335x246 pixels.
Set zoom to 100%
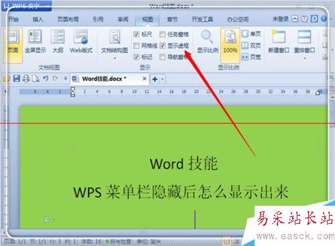230,45
